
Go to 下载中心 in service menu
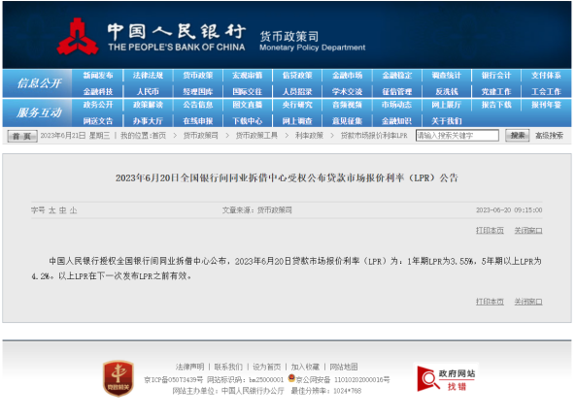coord(248,121)
